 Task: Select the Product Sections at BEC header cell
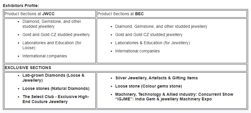(x=172, y=14)
